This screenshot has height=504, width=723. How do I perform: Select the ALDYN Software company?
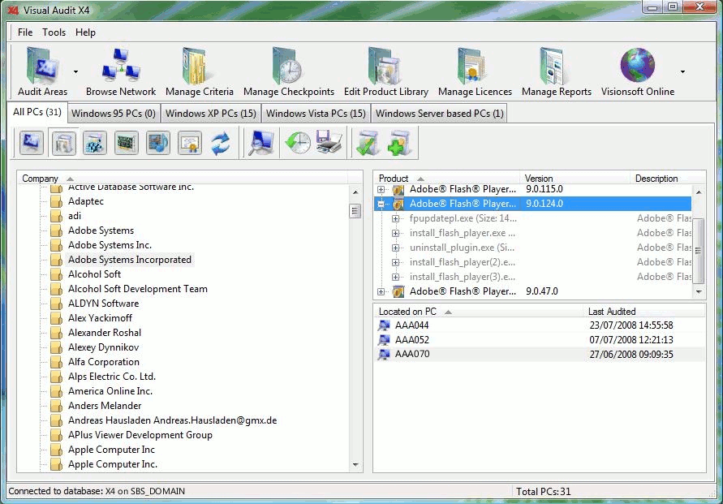tap(103, 304)
